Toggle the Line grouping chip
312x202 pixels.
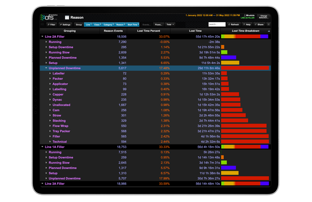tap(88, 24)
